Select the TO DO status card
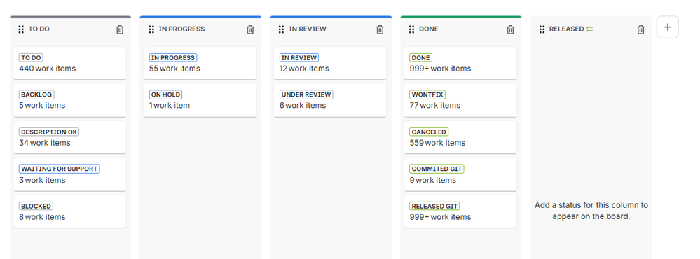700x259 pixels. 70,63
